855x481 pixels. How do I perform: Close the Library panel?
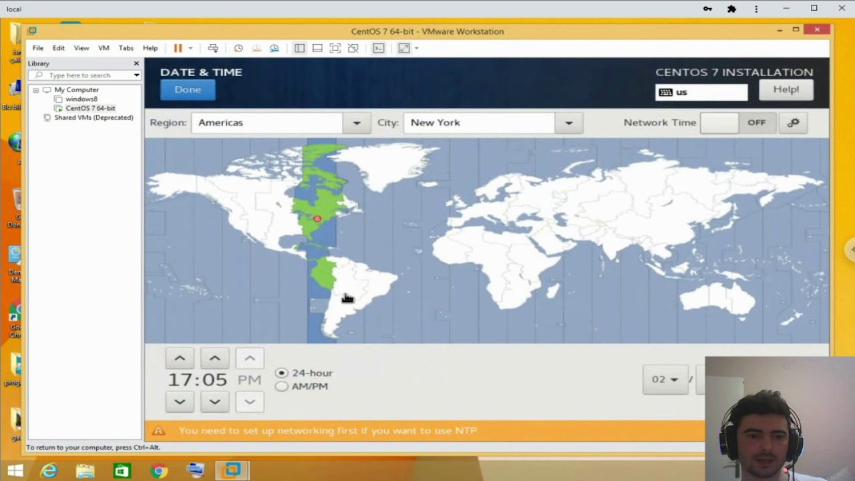pos(136,63)
